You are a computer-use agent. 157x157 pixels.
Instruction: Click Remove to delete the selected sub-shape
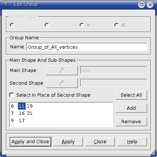pos(131,121)
